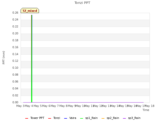This screenshot has height=123, width=165.
Task: Click the Tonzi PPT chart title
Action: coord(82,3)
